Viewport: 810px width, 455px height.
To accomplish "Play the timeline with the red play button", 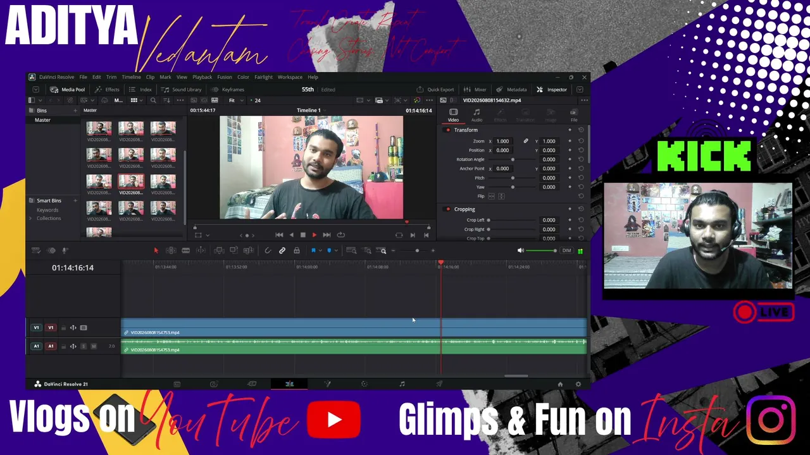I will coord(315,235).
